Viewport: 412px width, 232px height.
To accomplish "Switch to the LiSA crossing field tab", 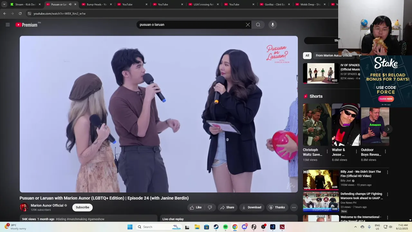I will click(x=204, y=5).
